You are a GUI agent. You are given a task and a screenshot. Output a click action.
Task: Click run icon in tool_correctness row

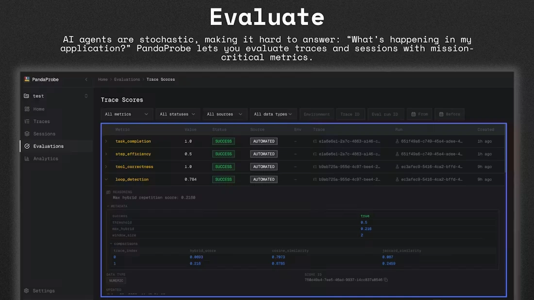tap(397, 167)
